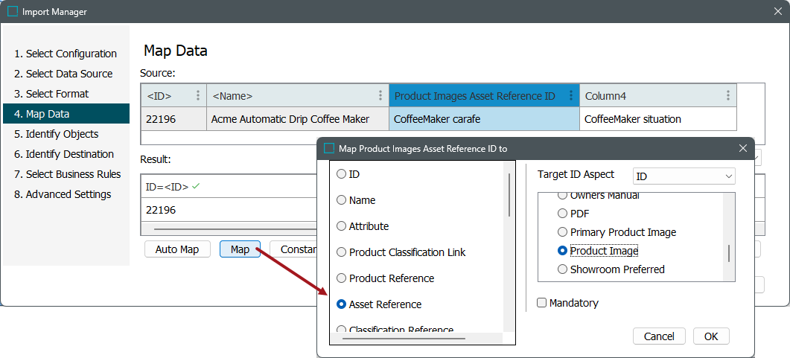The height and width of the screenshot is (358, 790).
Task: Enable the Mandatory checkbox
Action: click(x=542, y=303)
